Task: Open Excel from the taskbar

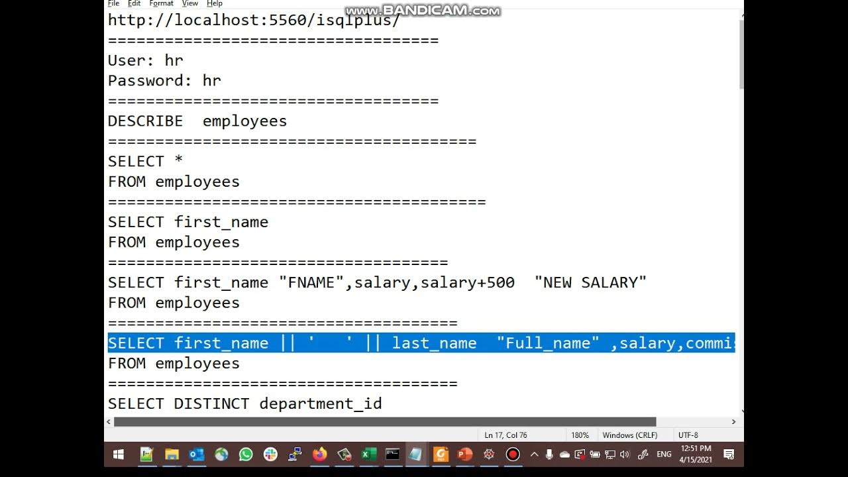Action: 368,454
